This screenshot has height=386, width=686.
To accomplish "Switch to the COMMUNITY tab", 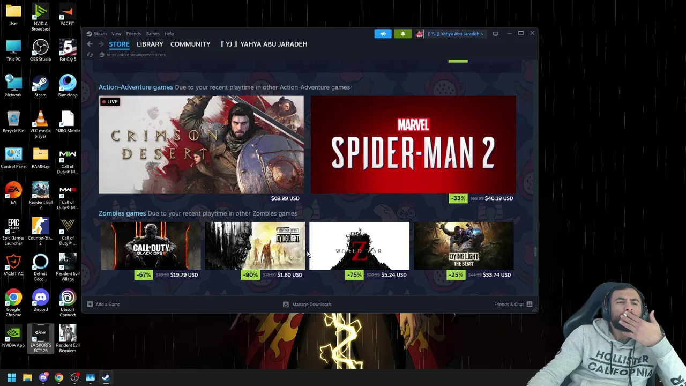I will (x=190, y=44).
